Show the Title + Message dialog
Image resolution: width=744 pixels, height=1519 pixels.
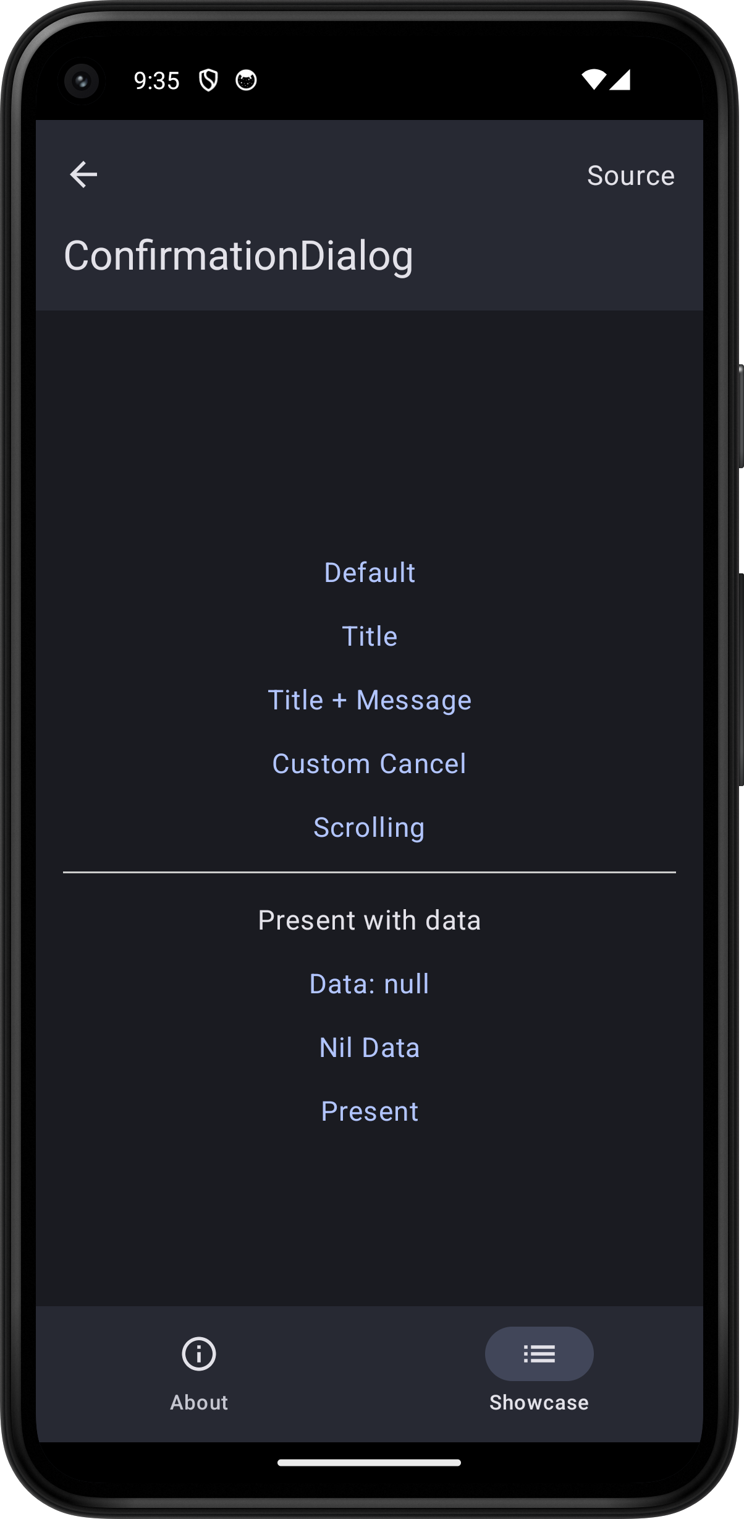370,700
